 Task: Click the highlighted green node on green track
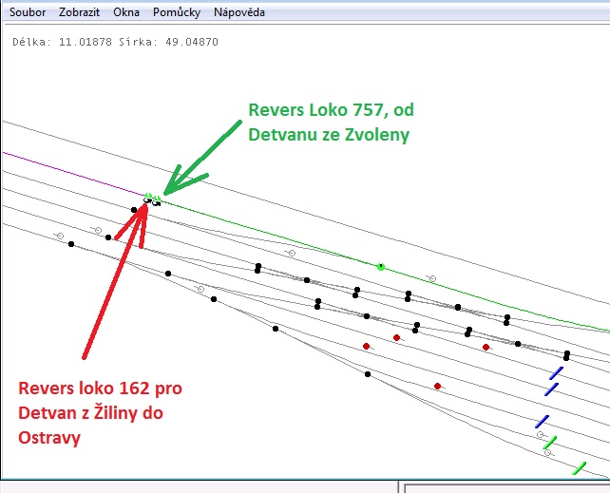pos(381,268)
